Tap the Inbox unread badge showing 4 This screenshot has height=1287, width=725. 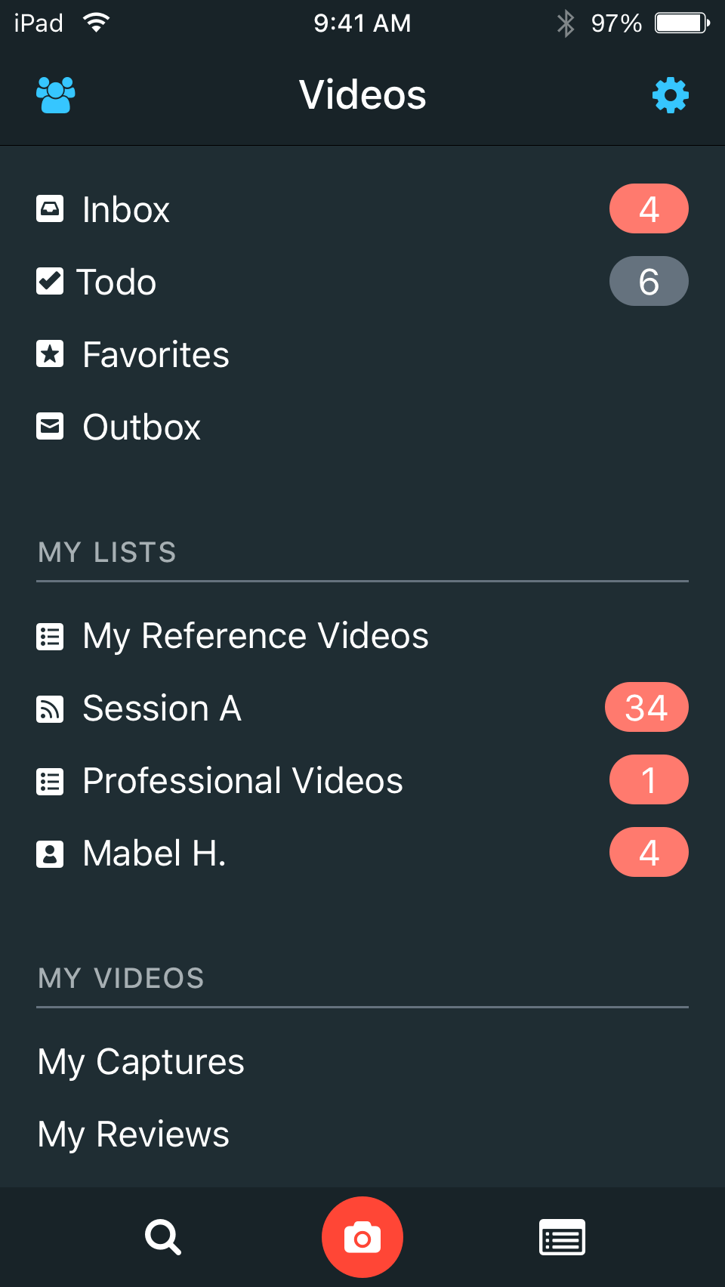click(649, 208)
